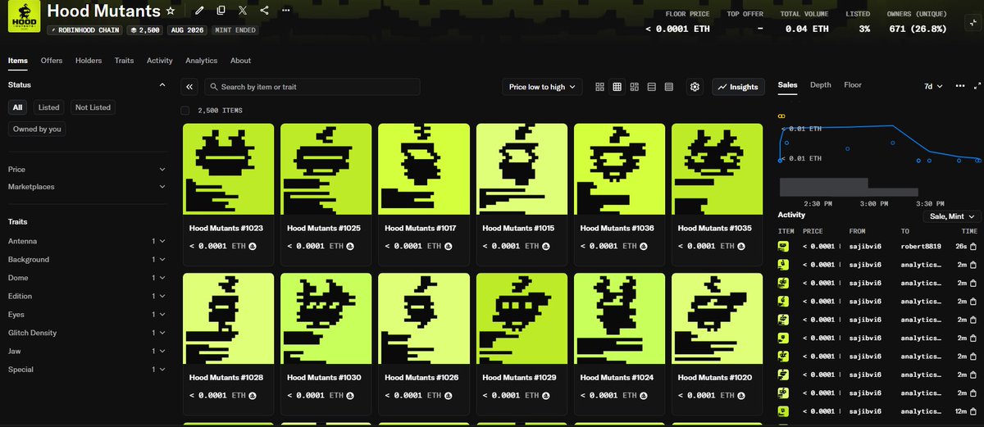Select the compact grid view icon
984x427 pixels.
click(x=617, y=87)
